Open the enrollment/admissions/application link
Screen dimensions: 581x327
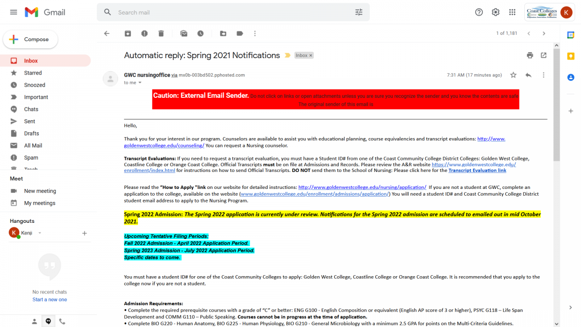point(315,194)
